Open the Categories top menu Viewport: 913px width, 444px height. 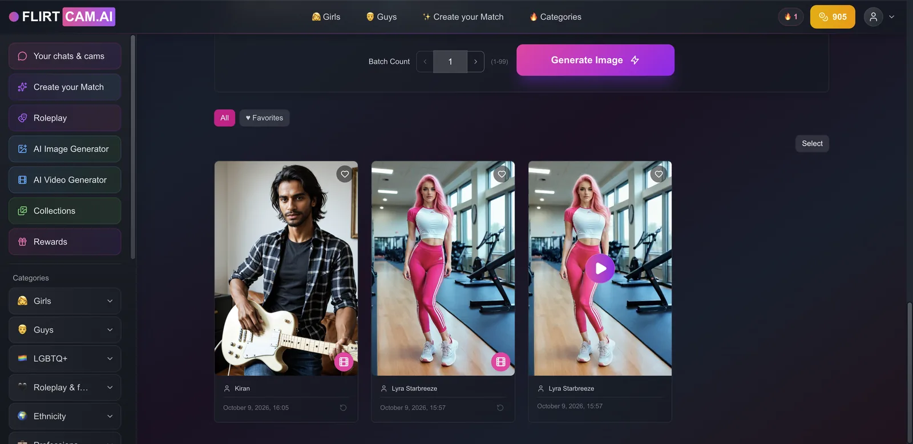[555, 17]
